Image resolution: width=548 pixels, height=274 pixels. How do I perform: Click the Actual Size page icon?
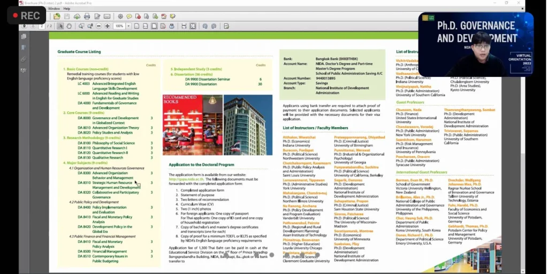[136, 26]
